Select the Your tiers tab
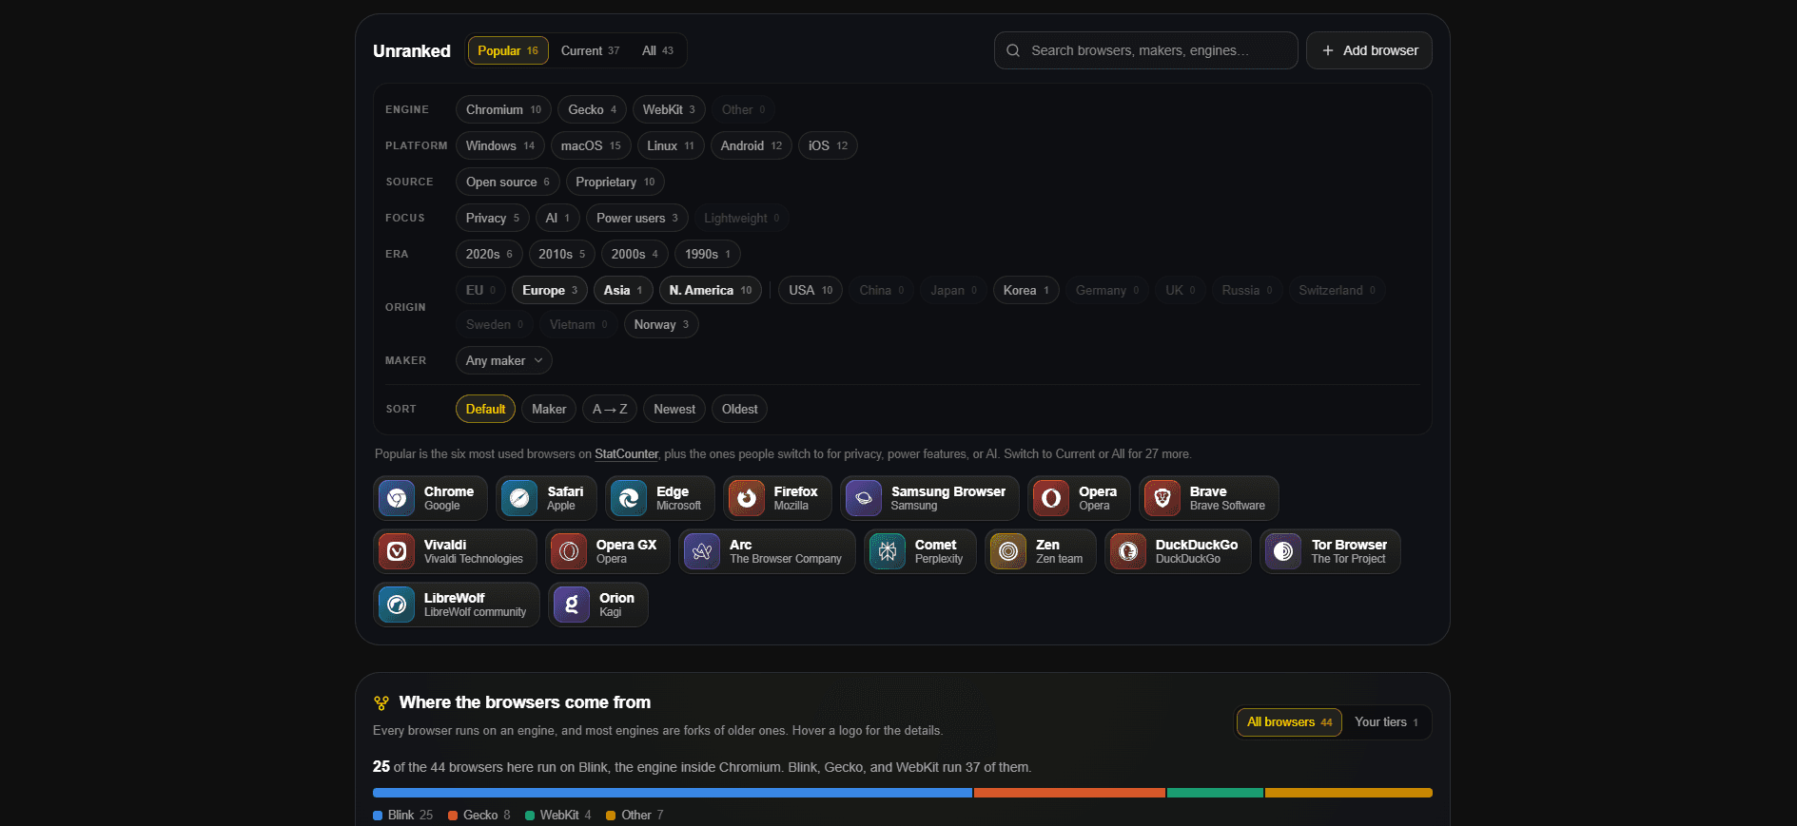This screenshot has width=1797, height=826. [x=1386, y=722]
